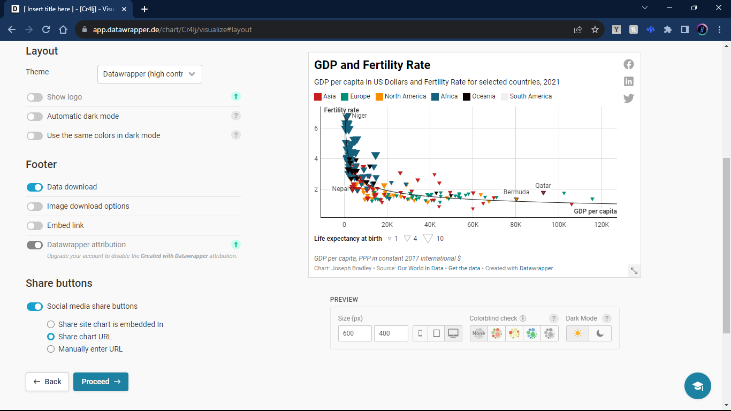Open the Chrome tab search dropdown arrow
Screen dimensions: 731x411
point(645,8)
